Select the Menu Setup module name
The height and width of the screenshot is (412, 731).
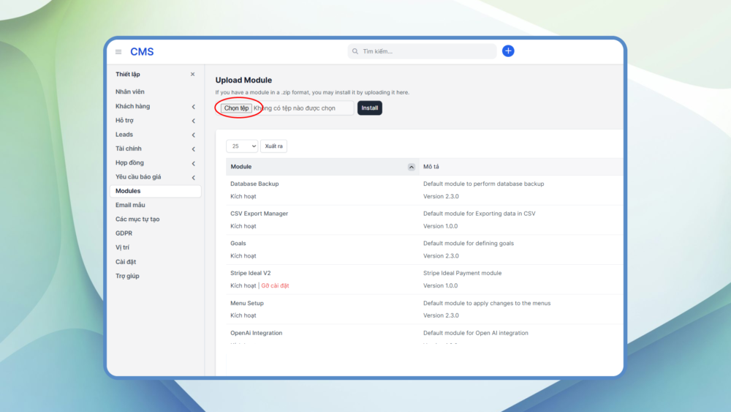click(x=246, y=303)
